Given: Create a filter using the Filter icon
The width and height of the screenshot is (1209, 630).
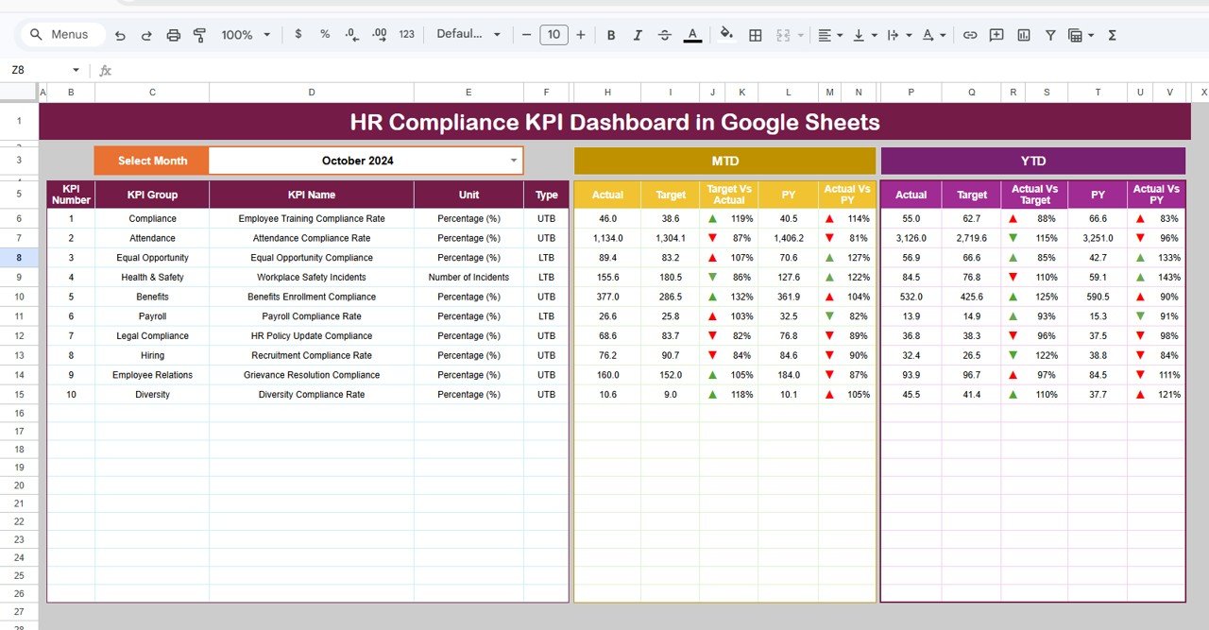Looking at the screenshot, I should (1049, 34).
